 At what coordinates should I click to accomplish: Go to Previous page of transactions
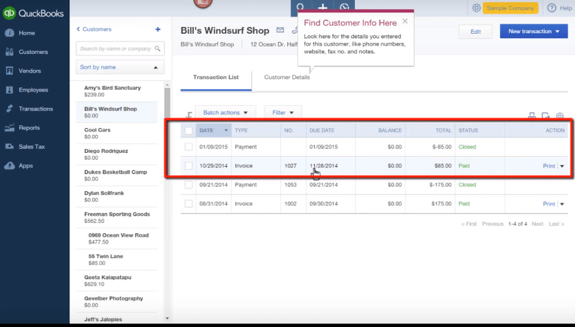492,224
